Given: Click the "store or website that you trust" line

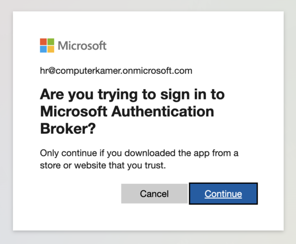Looking at the screenshot, I should point(103,165).
